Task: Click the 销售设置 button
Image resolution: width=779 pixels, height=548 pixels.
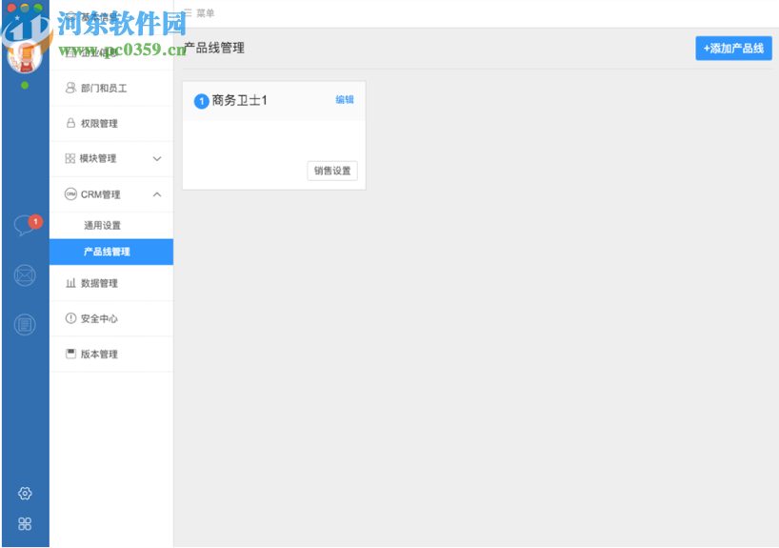Action: [x=332, y=171]
